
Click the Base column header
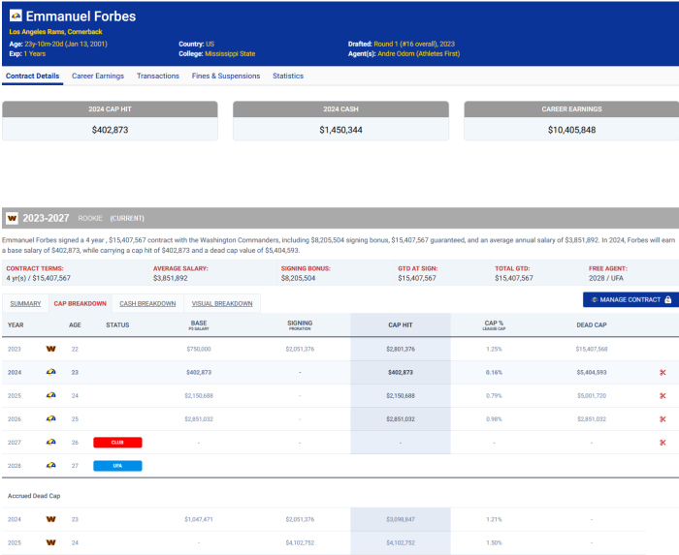tap(199, 325)
